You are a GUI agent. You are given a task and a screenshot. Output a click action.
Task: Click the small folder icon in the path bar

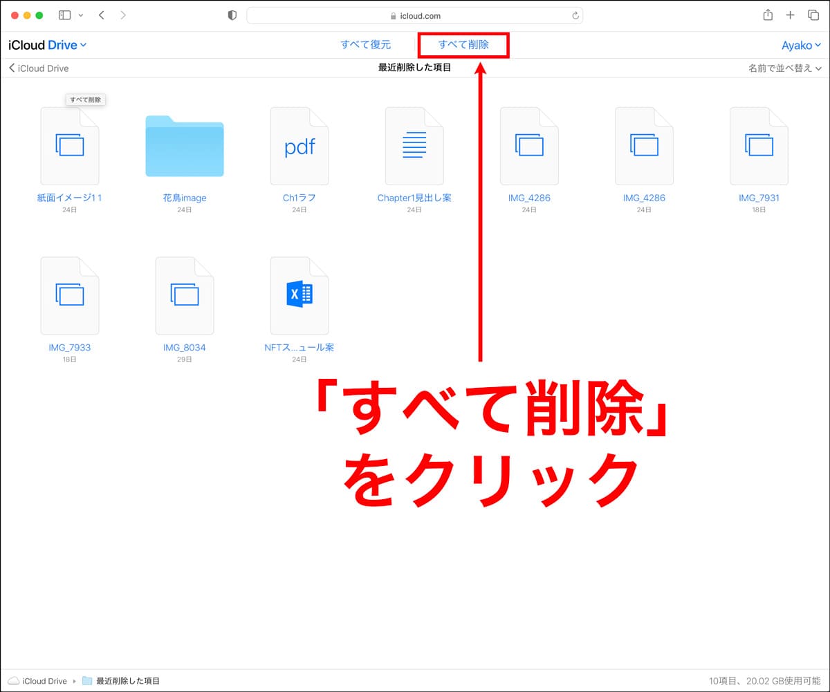coord(87,681)
